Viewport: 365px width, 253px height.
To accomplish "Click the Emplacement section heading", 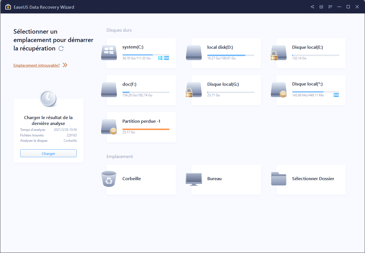I will [120, 157].
